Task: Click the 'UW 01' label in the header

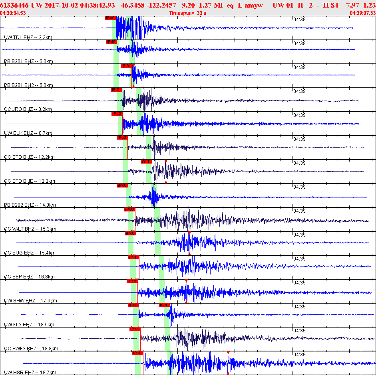Action: point(283,5)
